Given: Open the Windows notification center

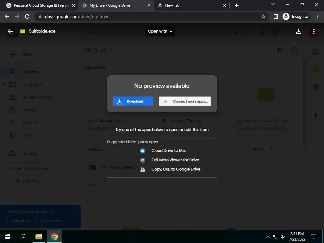Looking at the screenshot, I should pyautogui.click(x=314, y=237).
